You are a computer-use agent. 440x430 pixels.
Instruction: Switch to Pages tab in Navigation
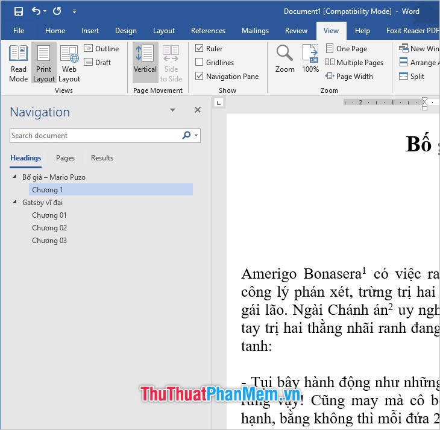[x=65, y=158]
